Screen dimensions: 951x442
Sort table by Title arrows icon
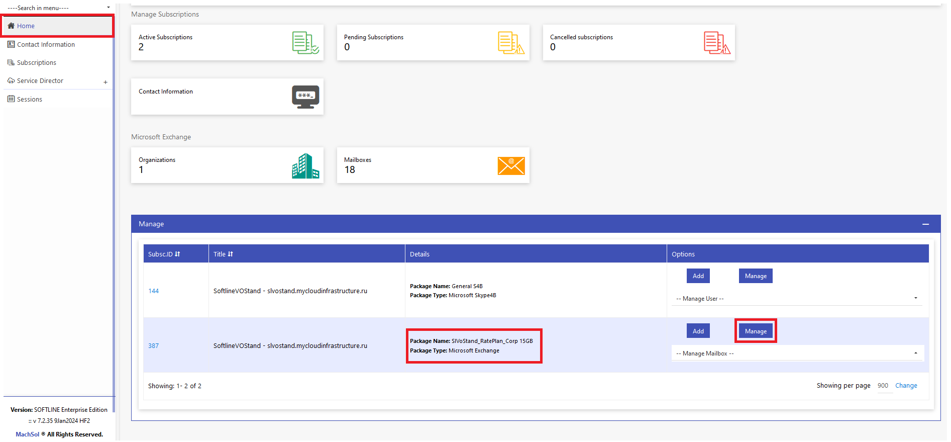point(230,254)
